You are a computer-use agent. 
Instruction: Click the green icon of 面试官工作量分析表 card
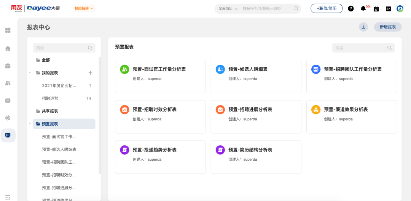click(x=124, y=69)
